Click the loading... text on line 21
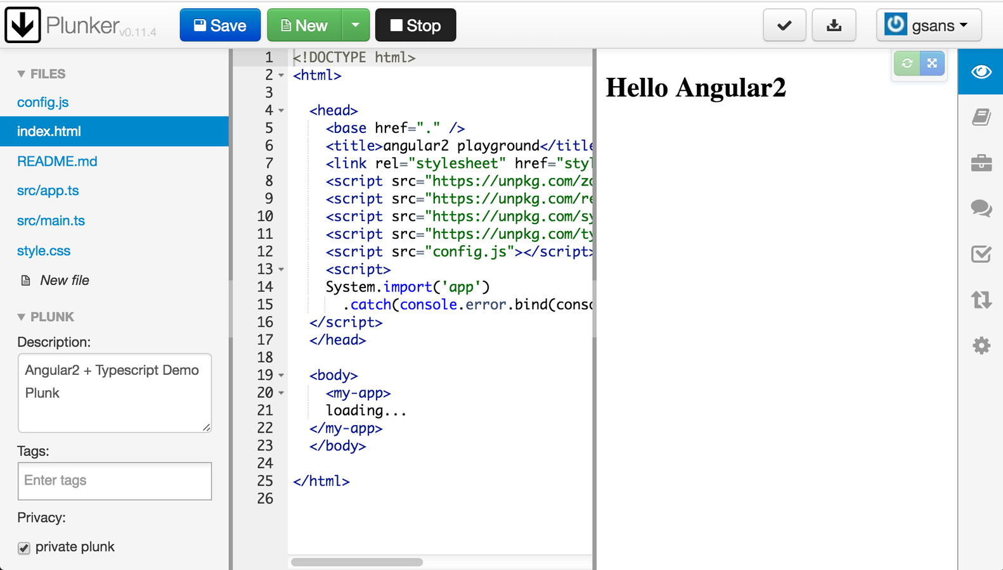 (366, 410)
